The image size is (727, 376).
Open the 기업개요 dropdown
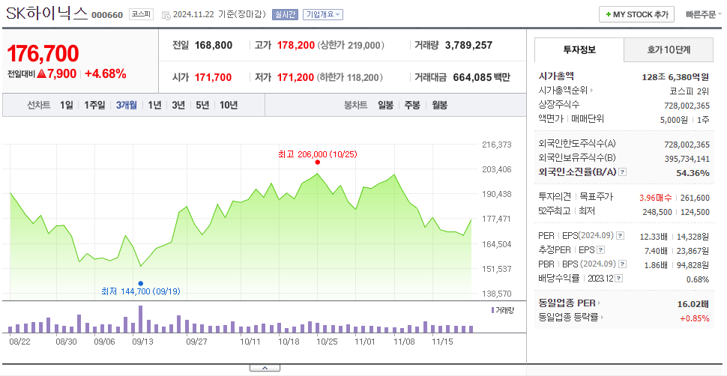pyautogui.click(x=323, y=14)
